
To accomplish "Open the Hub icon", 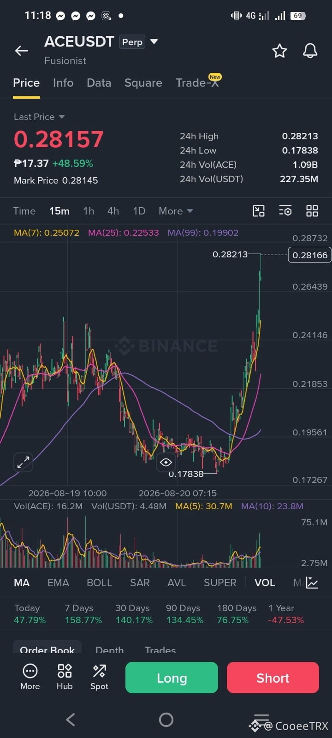I will pyautogui.click(x=65, y=677).
